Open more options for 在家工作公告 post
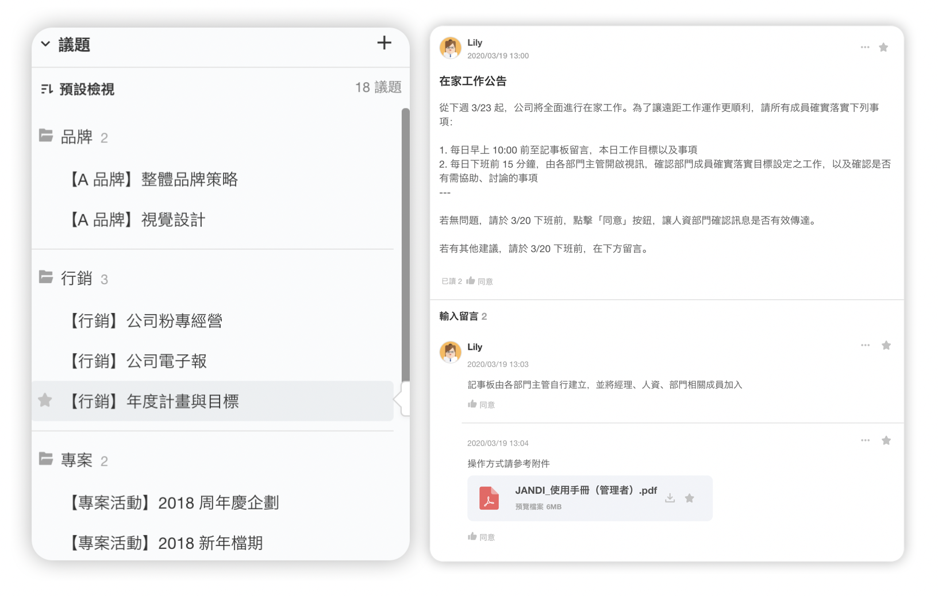Screen dimensions: 938x596 pos(864,48)
